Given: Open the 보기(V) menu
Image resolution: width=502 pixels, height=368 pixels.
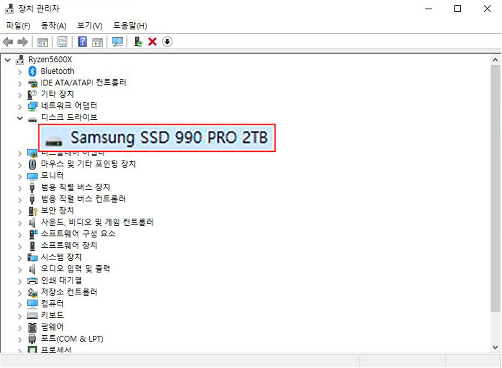Looking at the screenshot, I should (x=90, y=25).
